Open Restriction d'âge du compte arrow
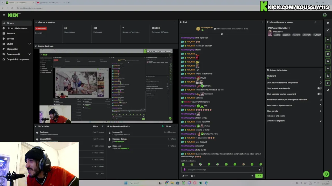Screen dimensions: 332x186 coord(321,105)
